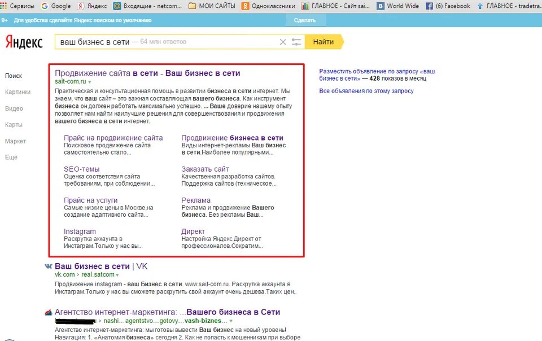Open the Google bookmark
Image resolution: width=542 pixels, height=341 pixels.
(56, 6)
